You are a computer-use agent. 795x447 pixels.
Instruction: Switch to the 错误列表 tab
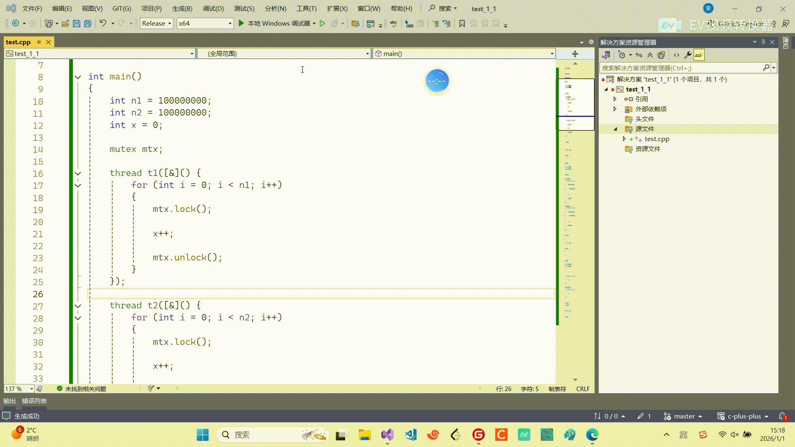point(34,401)
